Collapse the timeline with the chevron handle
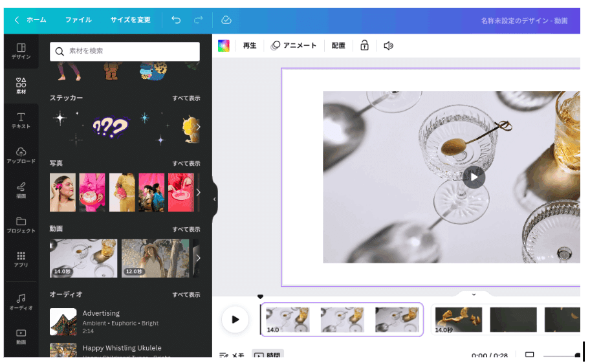 coord(474,294)
